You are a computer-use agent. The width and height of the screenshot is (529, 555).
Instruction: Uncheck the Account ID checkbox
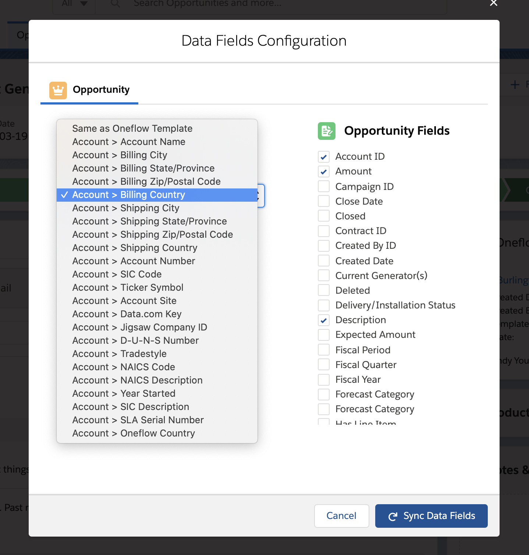(x=324, y=157)
